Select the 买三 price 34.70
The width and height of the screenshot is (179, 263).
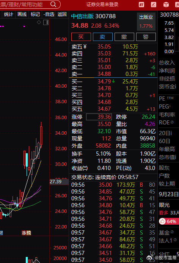pos(104,95)
